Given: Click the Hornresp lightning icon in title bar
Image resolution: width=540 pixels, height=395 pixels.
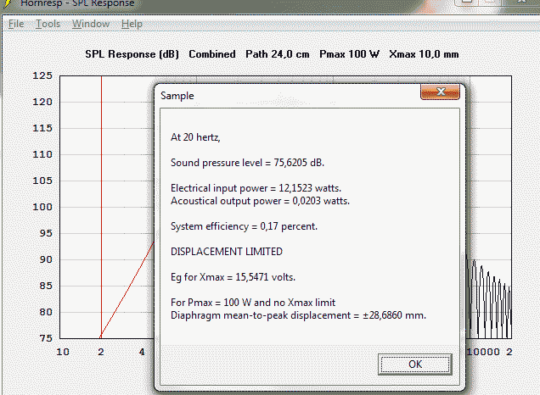Looking at the screenshot, I should (8, 3).
